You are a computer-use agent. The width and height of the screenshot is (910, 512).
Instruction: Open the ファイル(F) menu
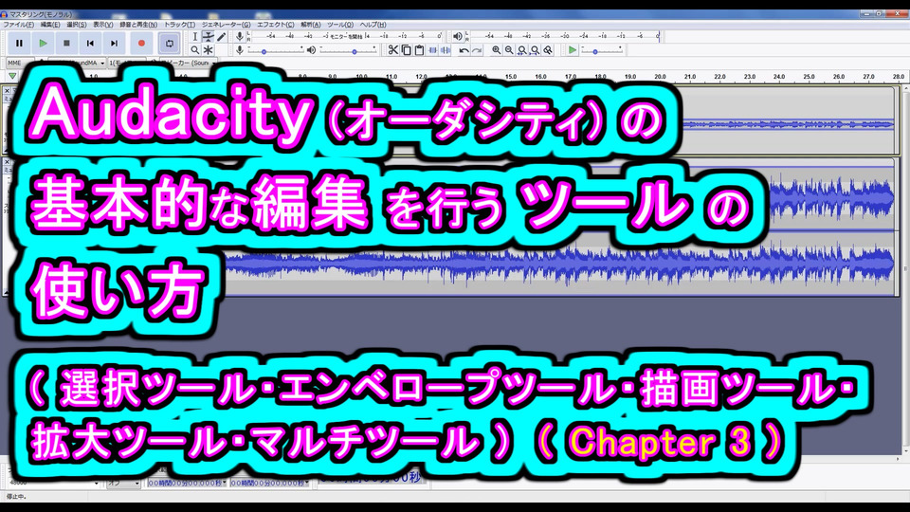coord(18,25)
